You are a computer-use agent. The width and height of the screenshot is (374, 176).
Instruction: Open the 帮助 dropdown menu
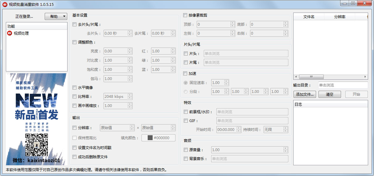click(56, 16)
